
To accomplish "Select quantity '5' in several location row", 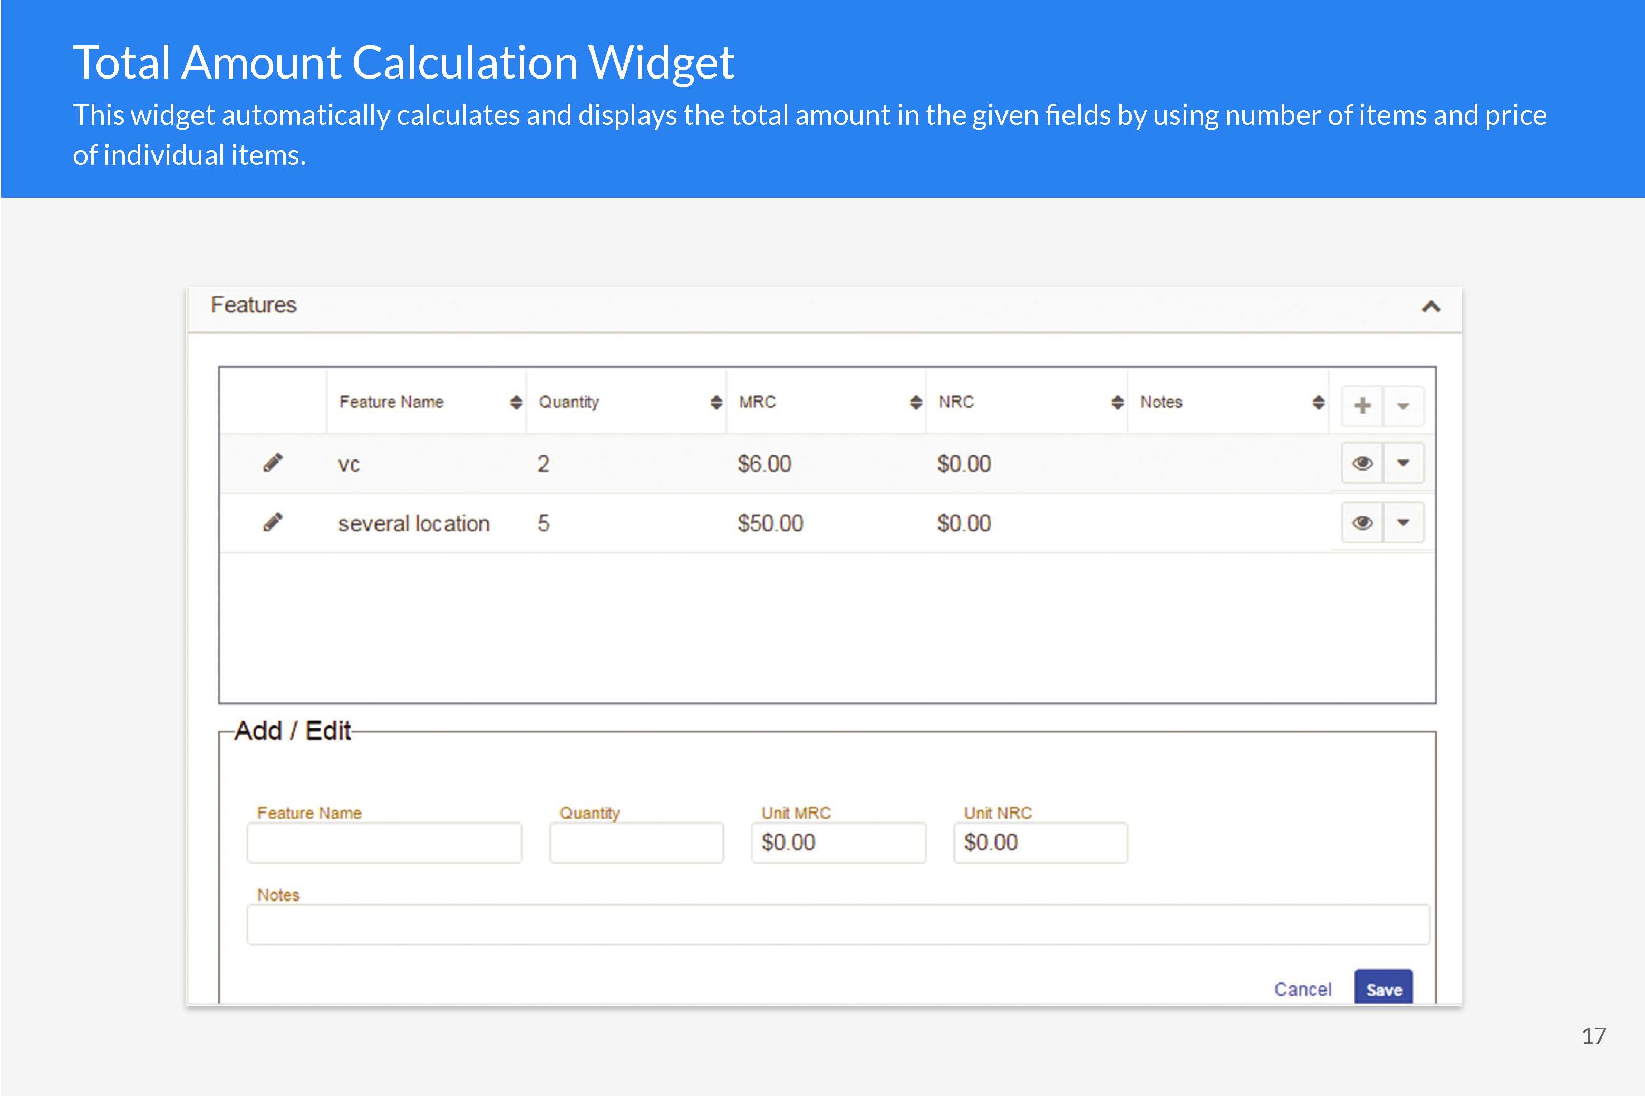I will click(544, 523).
